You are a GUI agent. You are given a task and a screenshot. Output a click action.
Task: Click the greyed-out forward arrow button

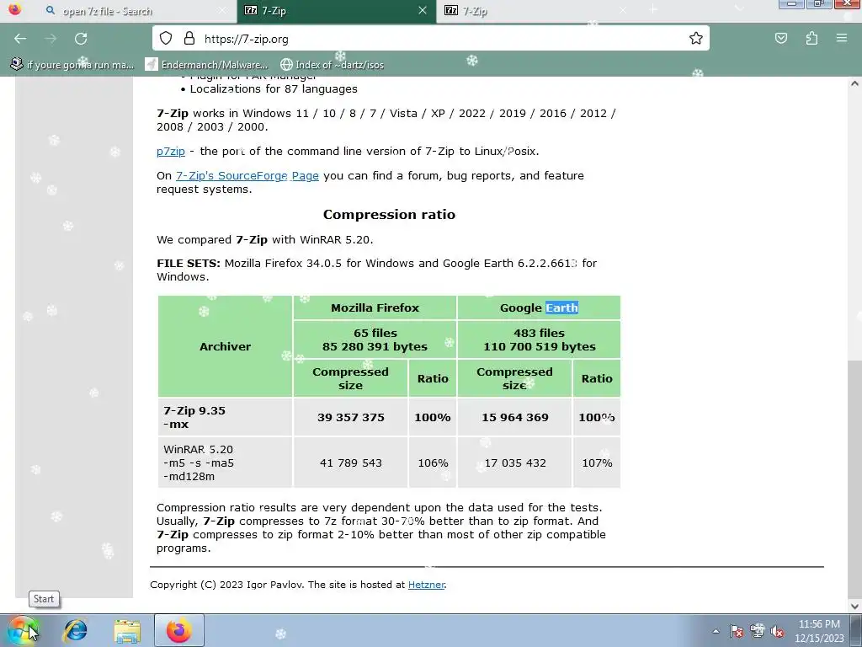tap(51, 39)
